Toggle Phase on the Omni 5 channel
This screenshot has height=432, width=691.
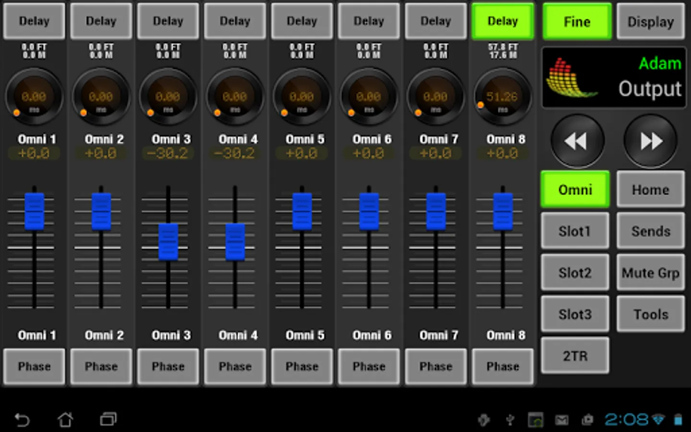pos(302,367)
